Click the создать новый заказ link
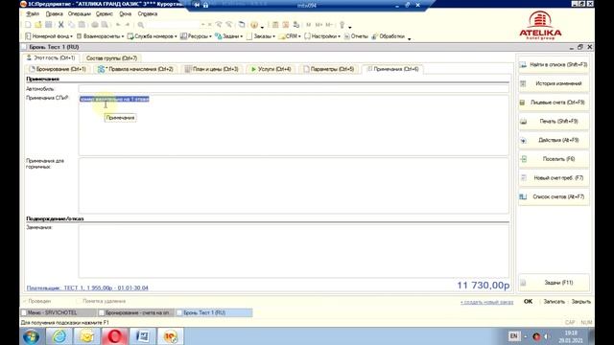This screenshot has width=614, height=345. click(x=486, y=302)
